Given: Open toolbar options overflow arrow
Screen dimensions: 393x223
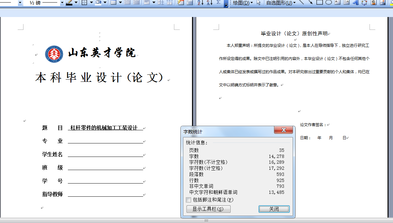Looking at the screenshot, I should 226,3.
